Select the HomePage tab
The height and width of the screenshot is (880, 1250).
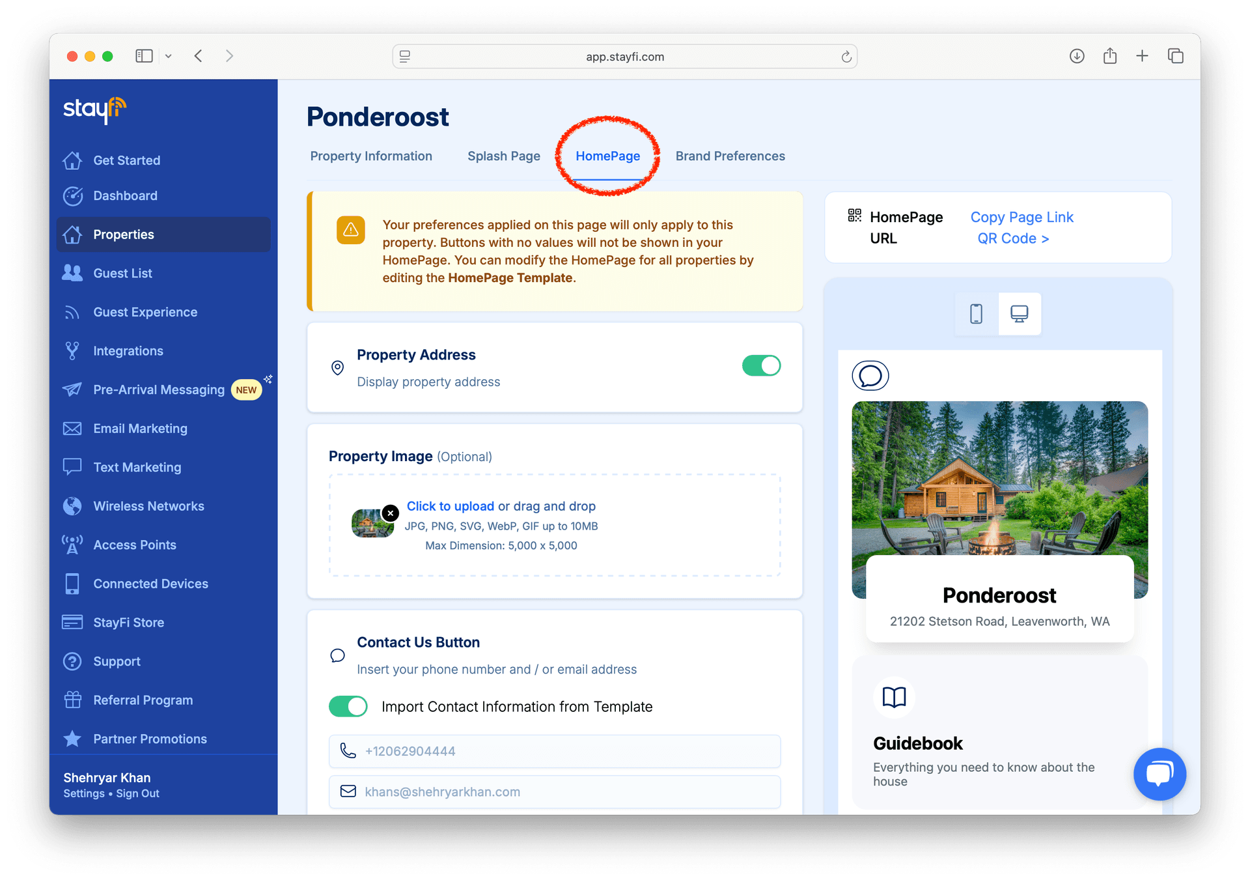click(608, 156)
